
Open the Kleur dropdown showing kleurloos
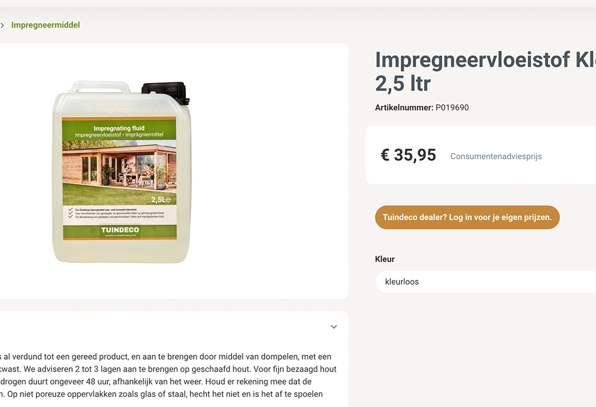485,282
